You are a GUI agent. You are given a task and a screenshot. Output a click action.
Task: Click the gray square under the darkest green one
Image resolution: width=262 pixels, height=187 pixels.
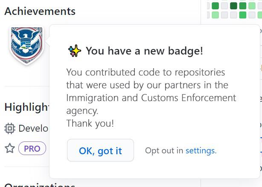[x=233, y=15]
